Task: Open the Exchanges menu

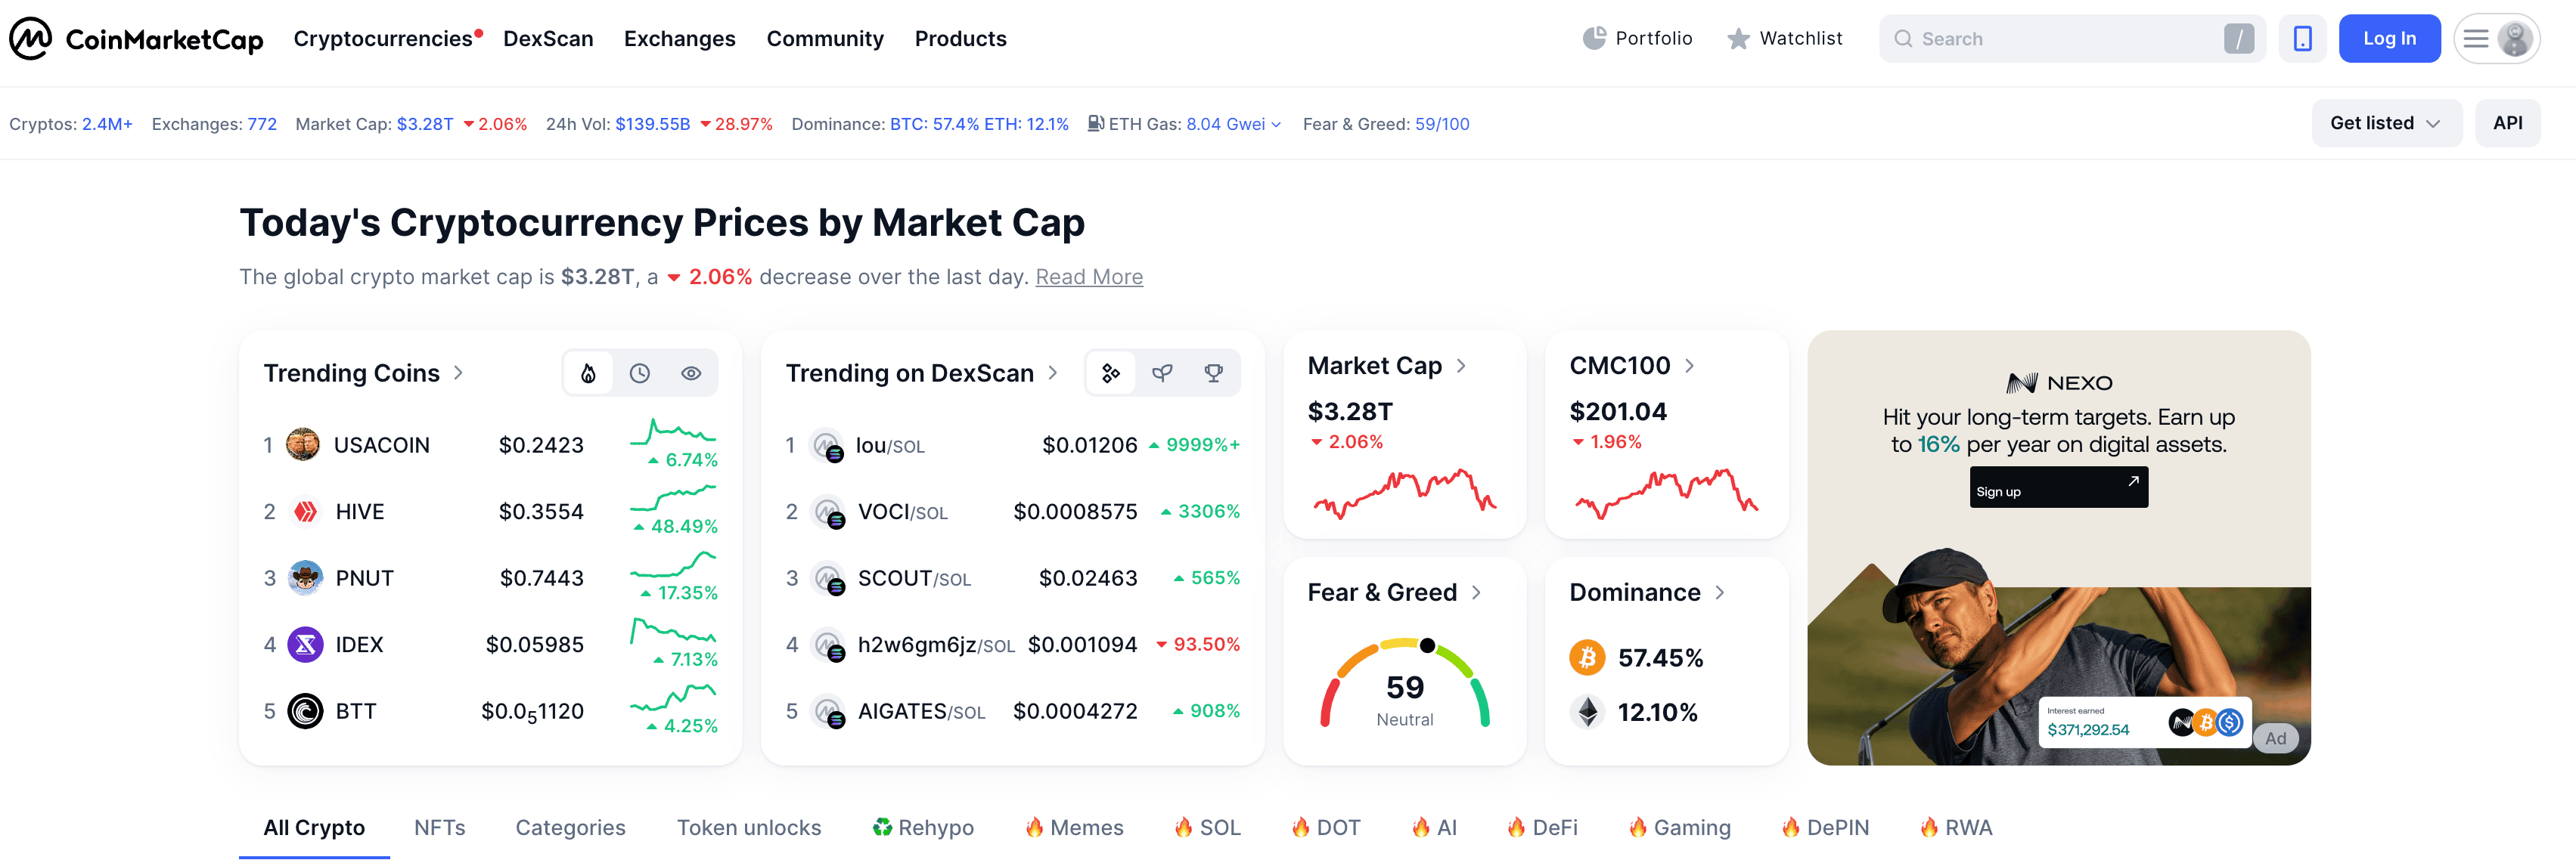Action: coord(679,39)
